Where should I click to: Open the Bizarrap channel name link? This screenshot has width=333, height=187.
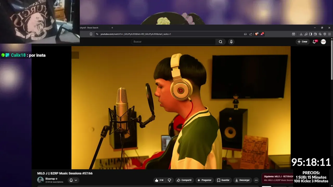(x=50, y=179)
